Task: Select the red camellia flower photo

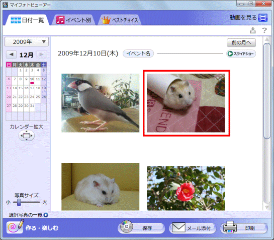Action: pos(186,188)
